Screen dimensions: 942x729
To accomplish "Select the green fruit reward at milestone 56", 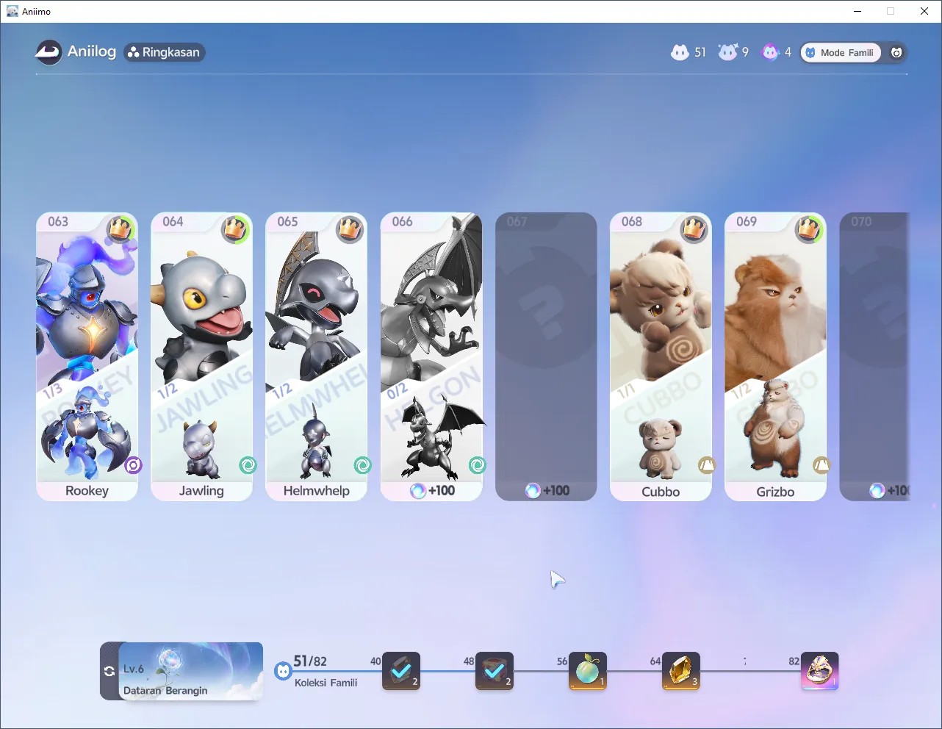I will coord(588,671).
